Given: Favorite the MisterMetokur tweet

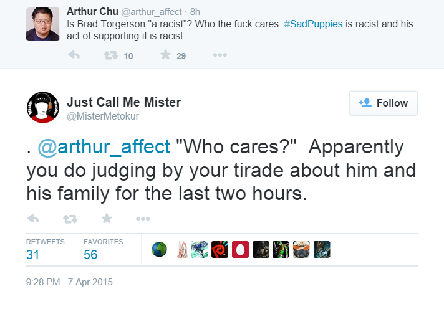Looking at the screenshot, I should tap(107, 218).
